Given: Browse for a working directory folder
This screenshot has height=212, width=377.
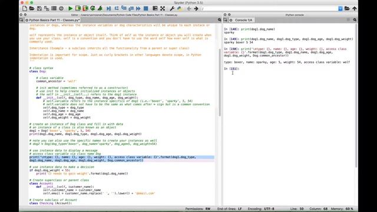Looking at the screenshot, I should pyautogui.click(x=347, y=8).
